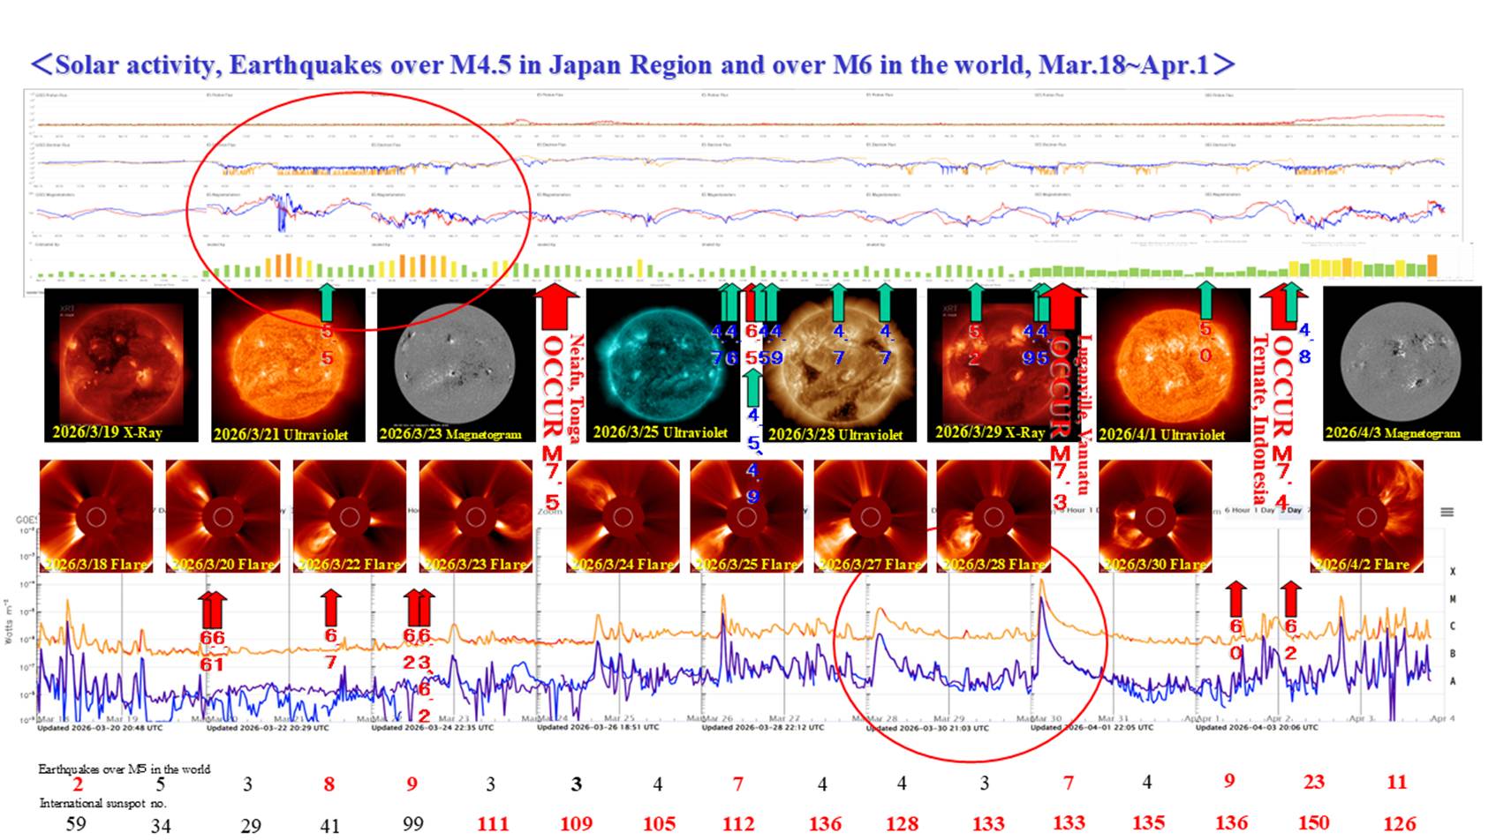Viewport: 1496px width, 840px height.
Task: Select the highlighted 3 Day range tab
Action: click(x=1293, y=510)
